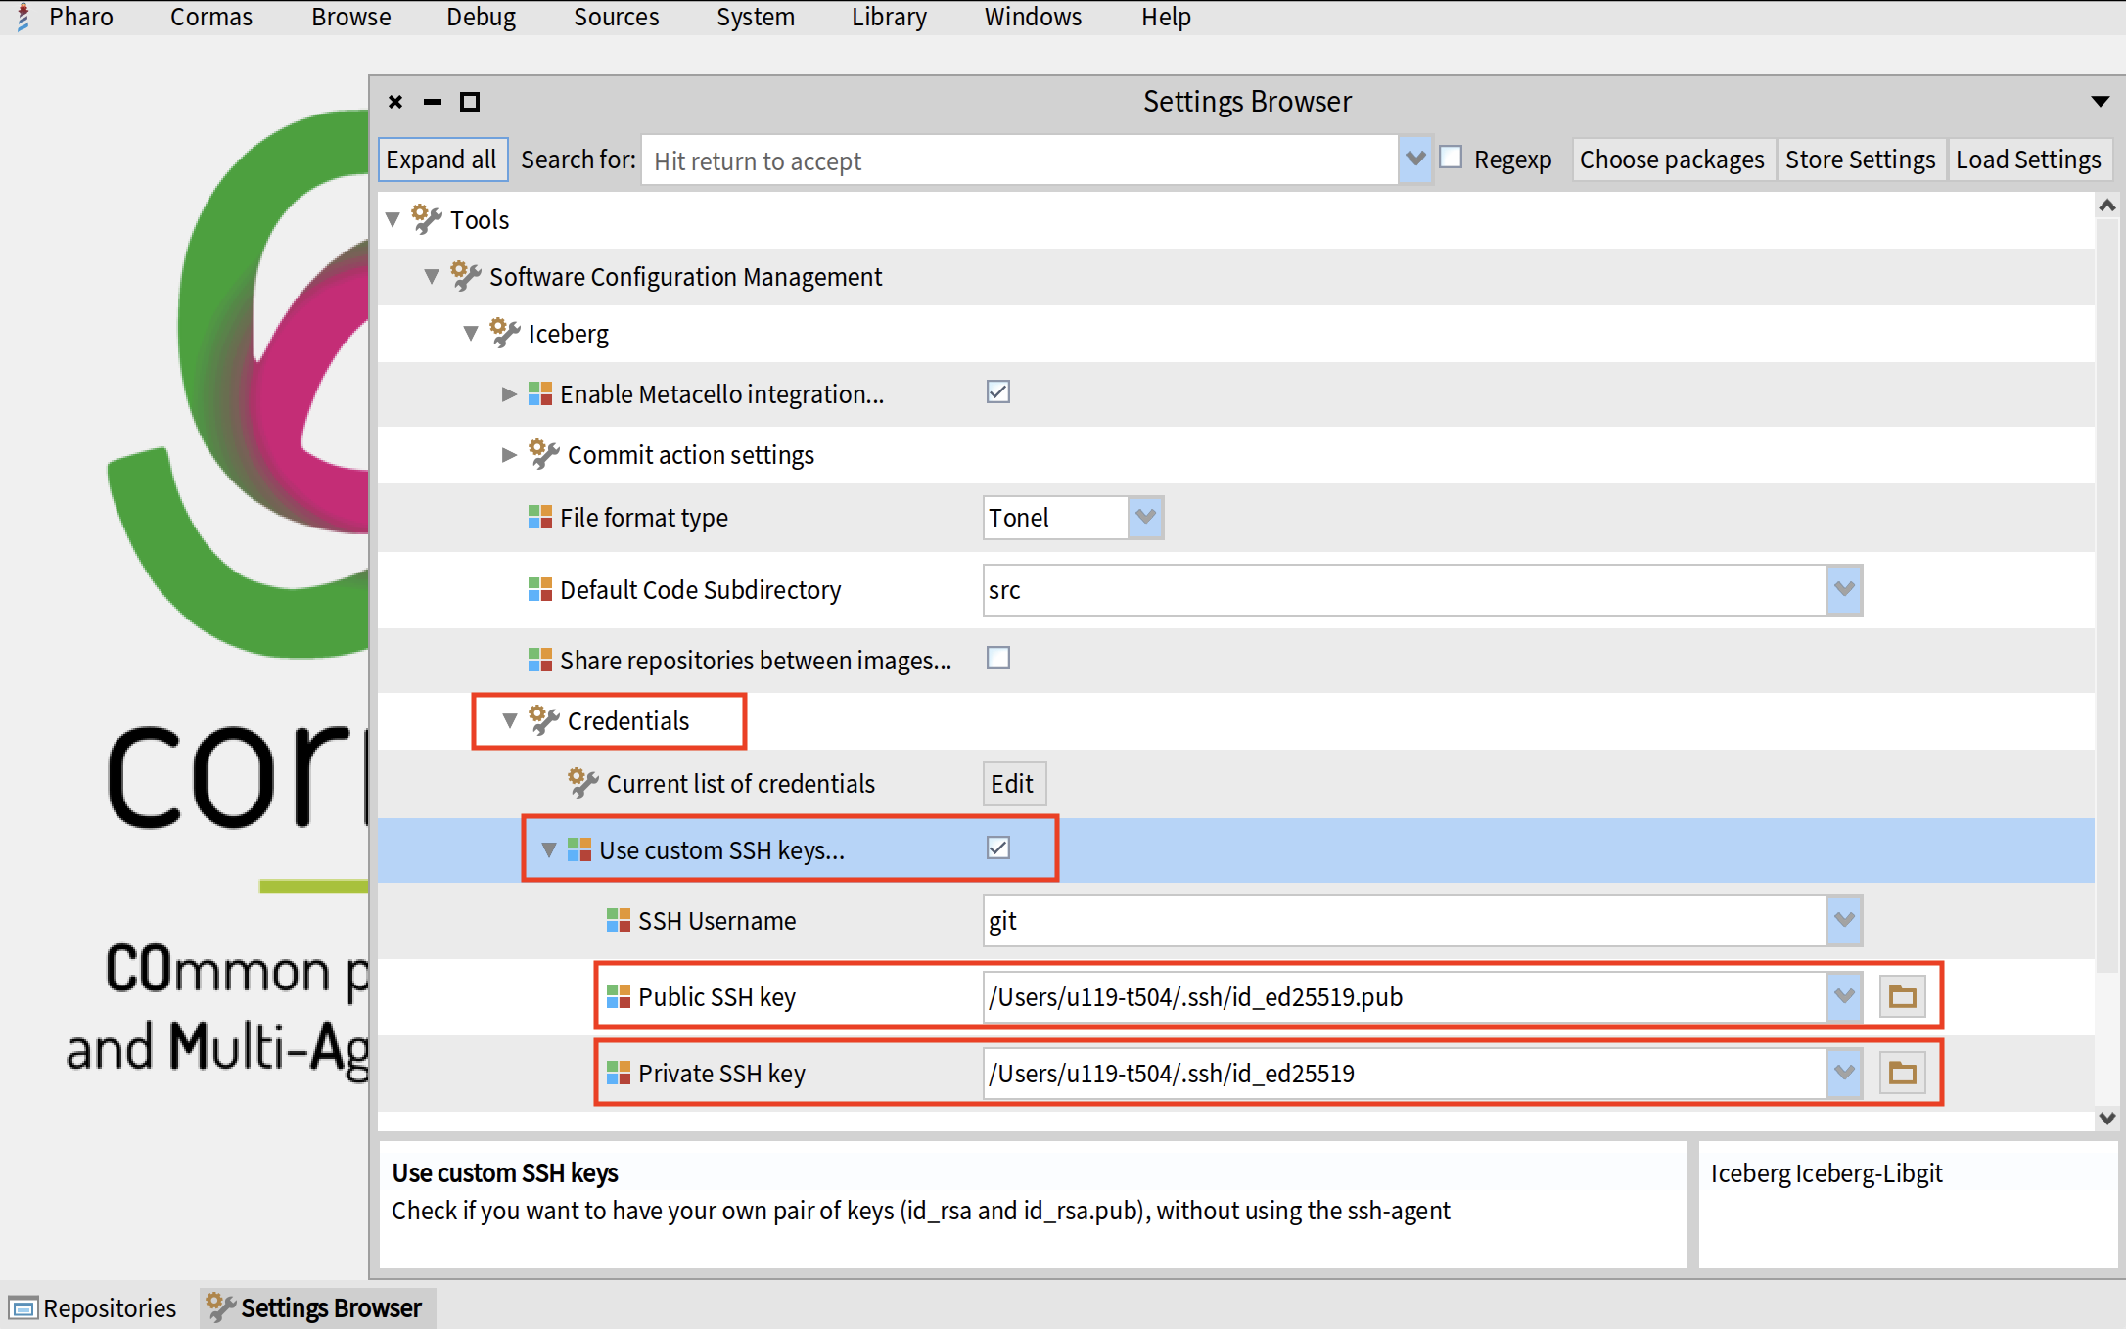The height and width of the screenshot is (1329, 2126).
Task: Open the File format type Tonel dropdown
Action: coord(1144,517)
